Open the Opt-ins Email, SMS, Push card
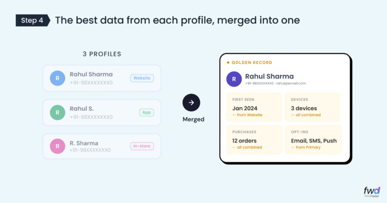387x203 pixels. 312,140
